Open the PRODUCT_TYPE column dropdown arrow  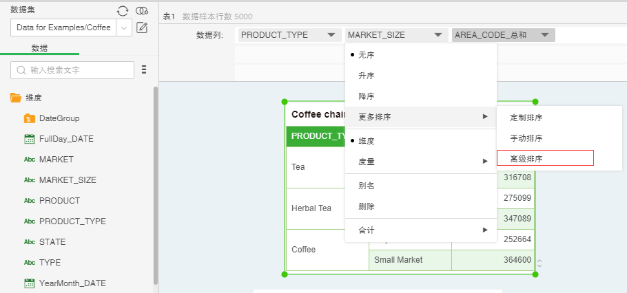(331, 34)
